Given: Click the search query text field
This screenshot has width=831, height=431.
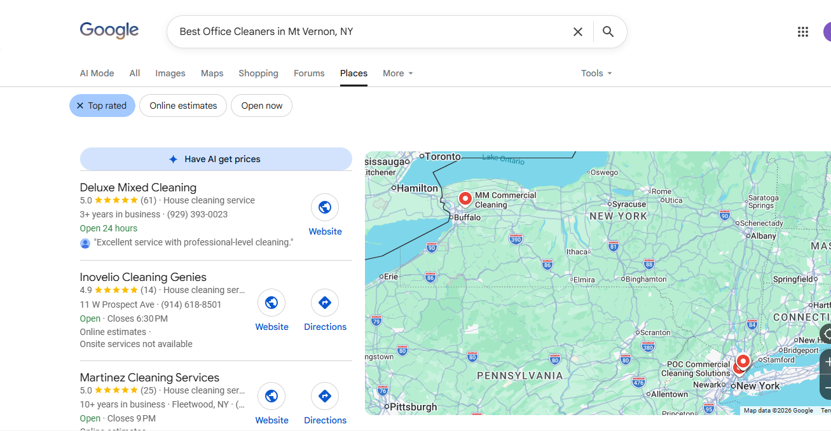Looking at the screenshot, I should pyautogui.click(x=369, y=32).
